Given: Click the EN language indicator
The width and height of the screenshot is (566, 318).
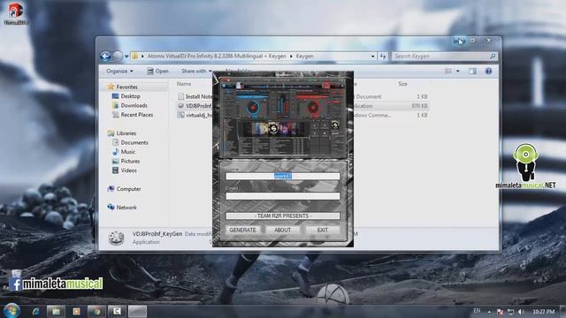Looking at the screenshot, I should (x=477, y=310).
